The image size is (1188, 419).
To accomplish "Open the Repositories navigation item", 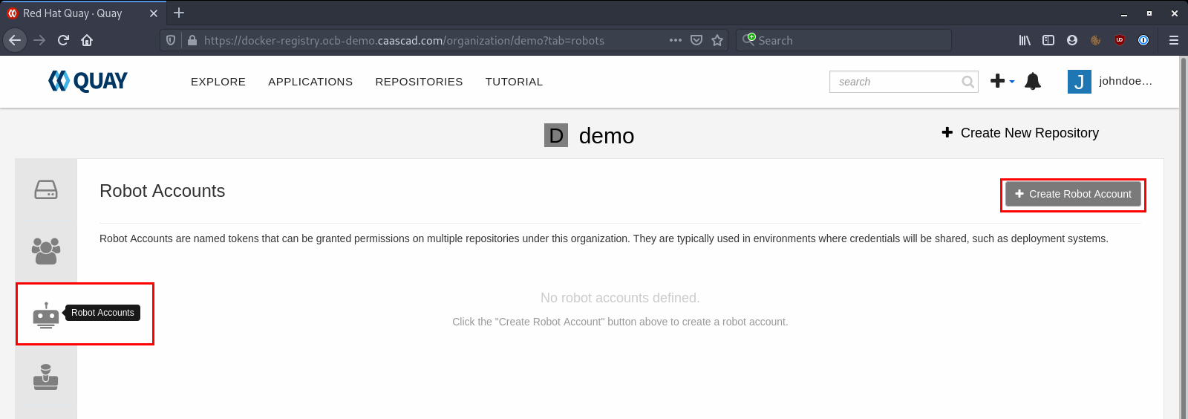I will click(419, 82).
